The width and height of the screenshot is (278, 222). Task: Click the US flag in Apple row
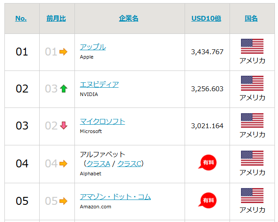[252, 46]
